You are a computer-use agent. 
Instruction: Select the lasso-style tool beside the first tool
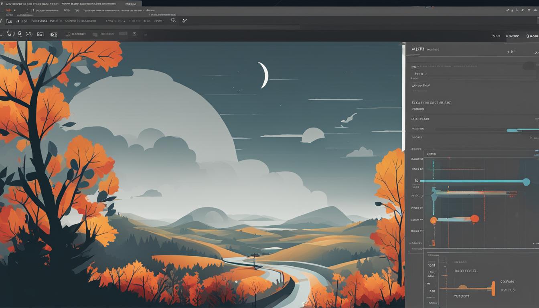point(19,34)
